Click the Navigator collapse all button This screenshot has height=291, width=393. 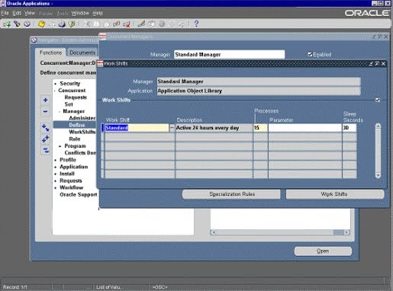(x=45, y=150)
